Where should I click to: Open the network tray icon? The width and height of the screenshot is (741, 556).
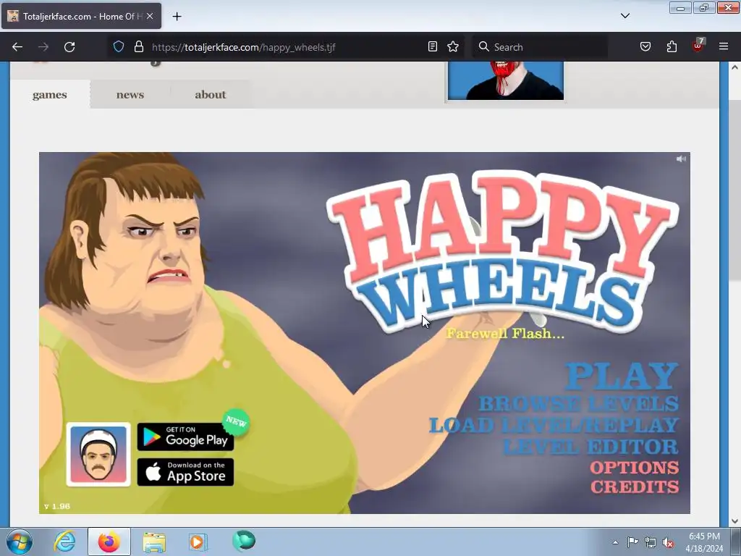[651, 543]
